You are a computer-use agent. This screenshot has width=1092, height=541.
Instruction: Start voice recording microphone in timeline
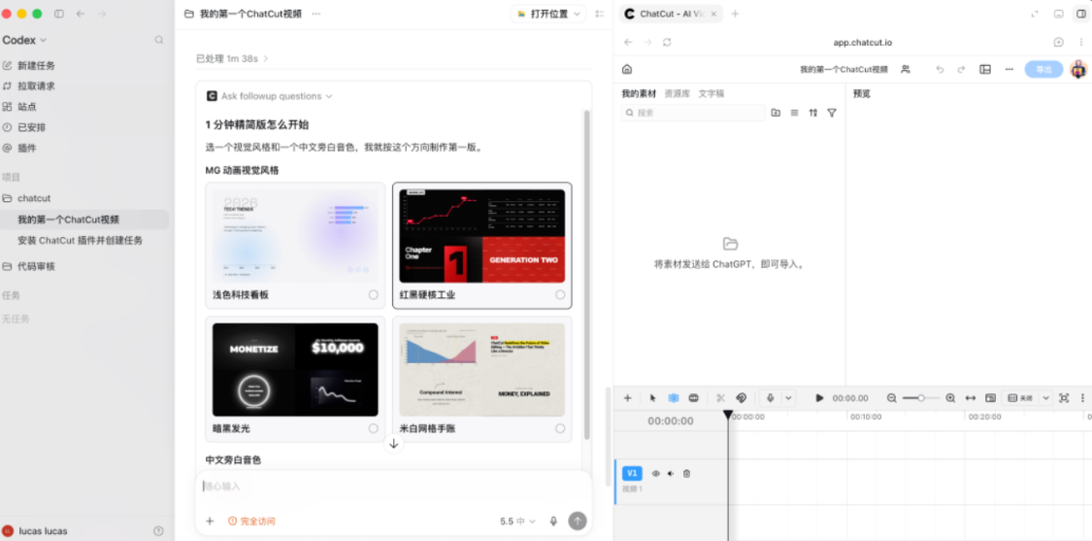pos(771,398)
